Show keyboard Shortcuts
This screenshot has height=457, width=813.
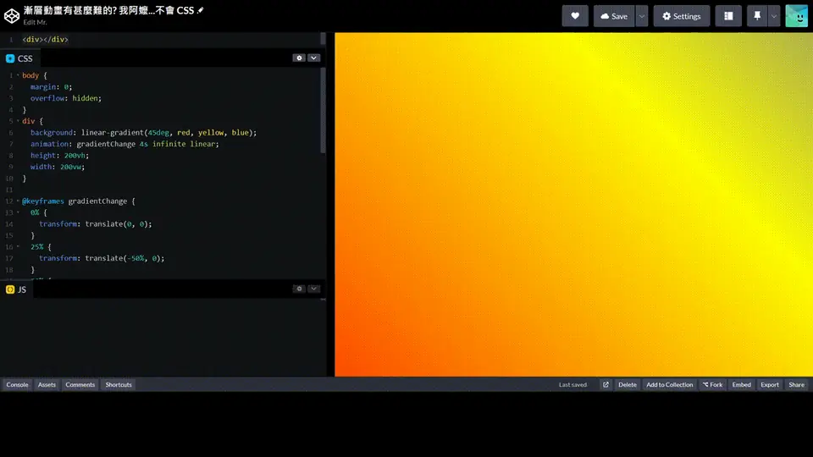pyautogui.click(x=119, y=384)
